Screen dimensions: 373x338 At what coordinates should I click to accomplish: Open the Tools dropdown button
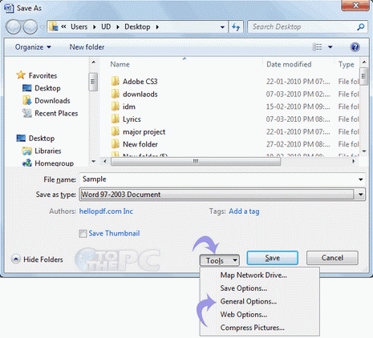[219, 260]
